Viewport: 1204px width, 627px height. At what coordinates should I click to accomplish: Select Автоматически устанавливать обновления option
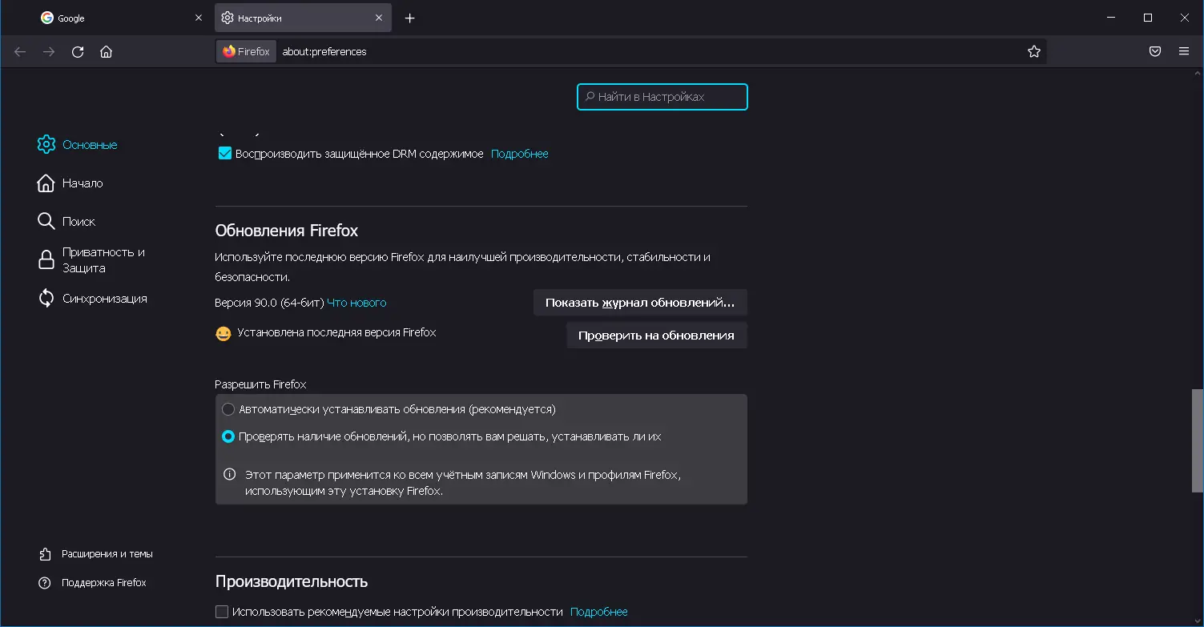228,408
